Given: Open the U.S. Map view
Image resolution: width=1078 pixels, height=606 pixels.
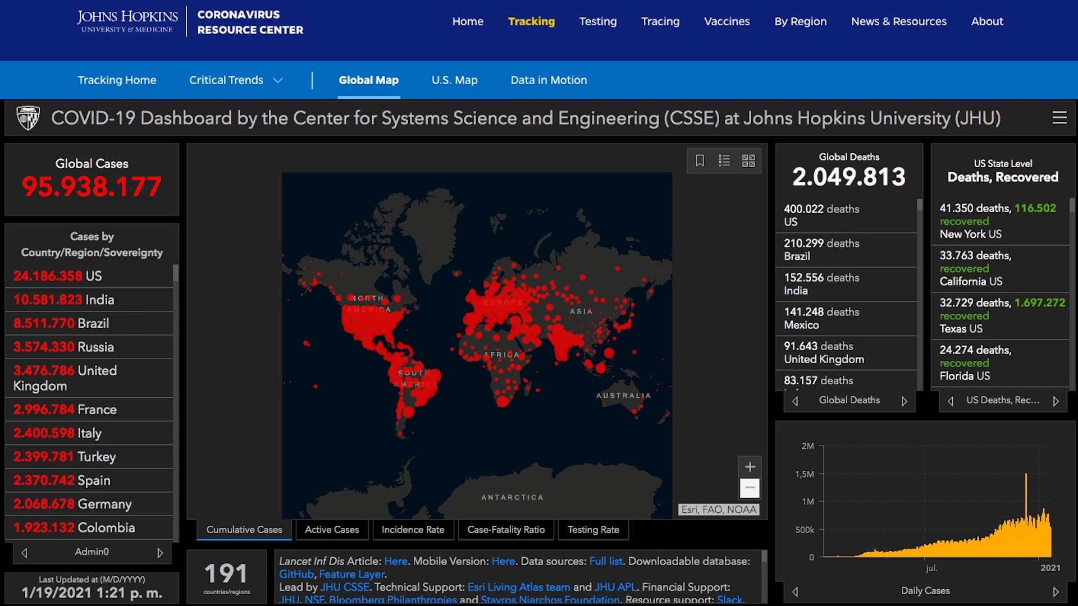Looking at the screenshot, I should click(454, 80).
